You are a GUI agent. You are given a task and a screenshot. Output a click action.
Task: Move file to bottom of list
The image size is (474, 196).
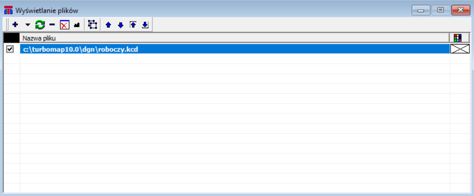145,25
